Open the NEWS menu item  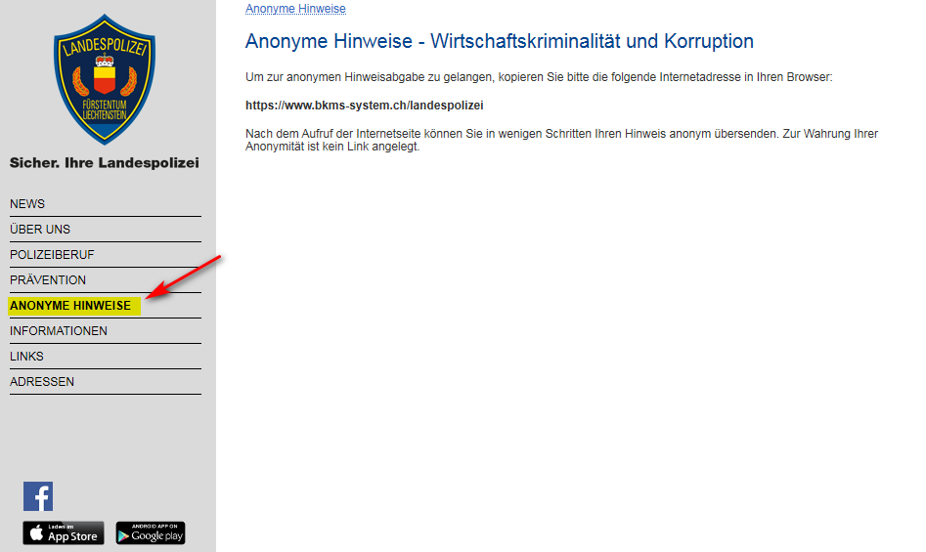[27, 204]
